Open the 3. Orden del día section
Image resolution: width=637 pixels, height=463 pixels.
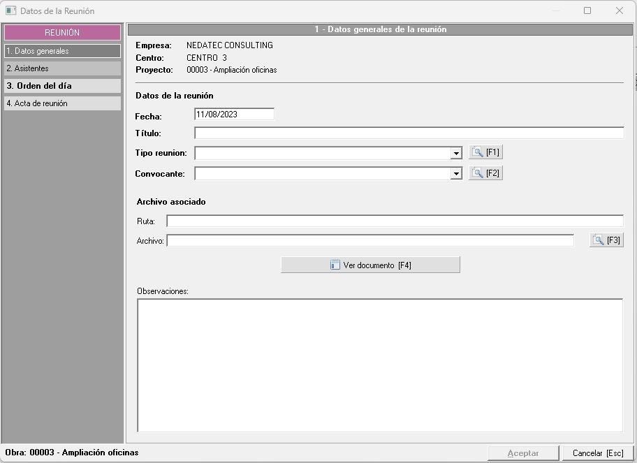point(62,86)
